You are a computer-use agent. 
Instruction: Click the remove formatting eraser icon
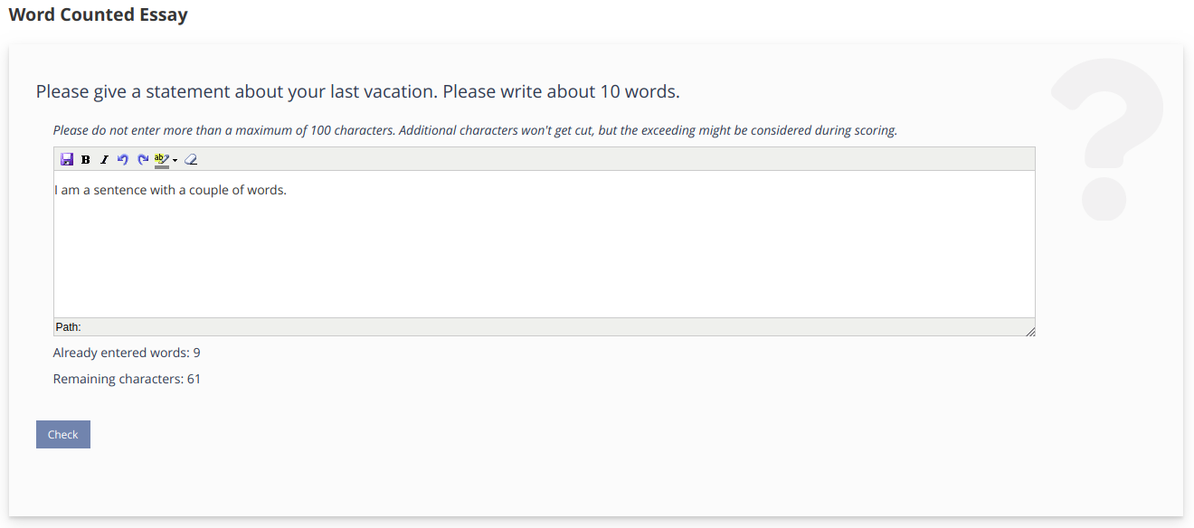pyautogui.click(x=190, y=159)
